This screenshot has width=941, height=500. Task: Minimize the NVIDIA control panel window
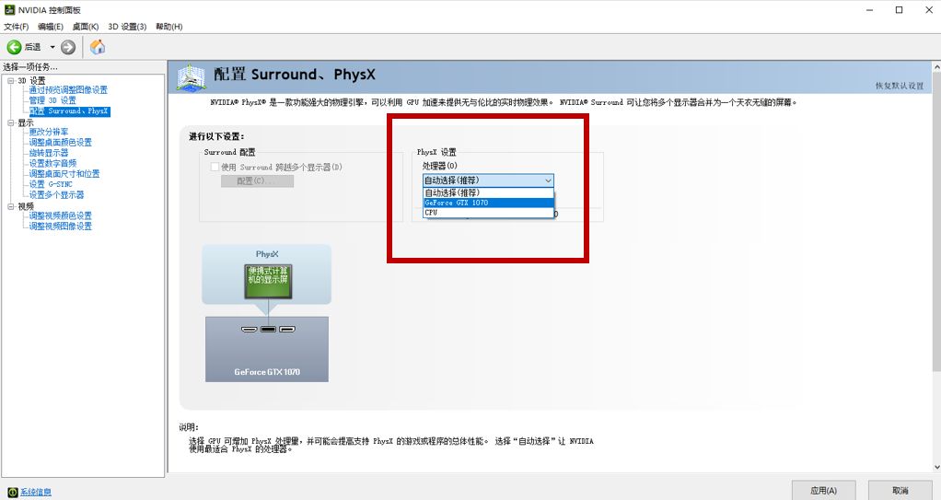[x=869, y=9]
